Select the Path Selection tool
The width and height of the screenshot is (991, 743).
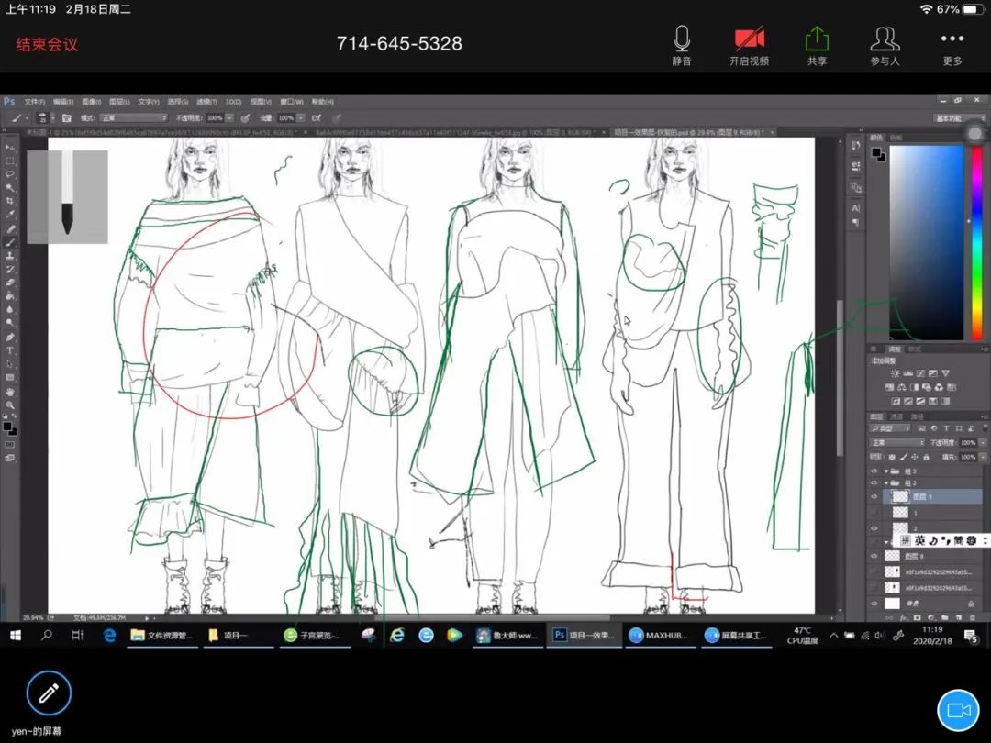tap(10, 364)
